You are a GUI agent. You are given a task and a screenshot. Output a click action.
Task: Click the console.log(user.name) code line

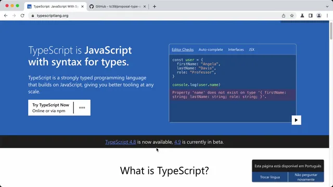point(196,85)
